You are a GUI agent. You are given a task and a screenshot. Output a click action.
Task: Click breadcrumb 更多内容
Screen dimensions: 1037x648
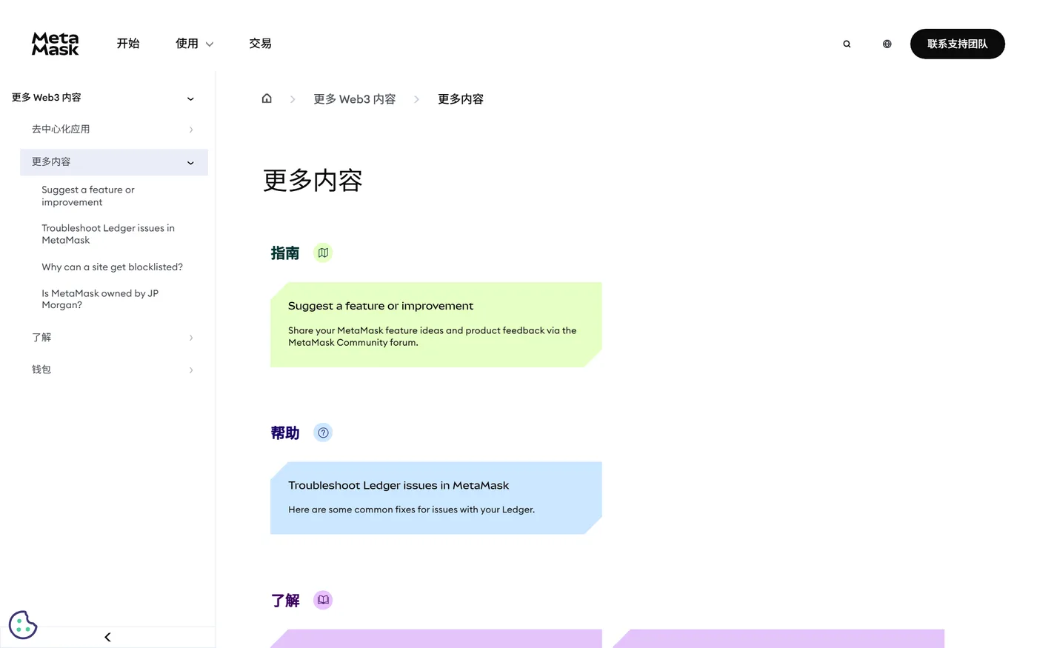(461, 98)
